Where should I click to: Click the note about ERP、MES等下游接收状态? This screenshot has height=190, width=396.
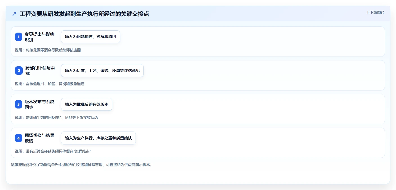coord(56,117)
